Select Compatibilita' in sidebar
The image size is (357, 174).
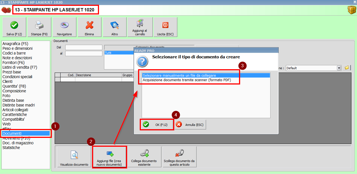[x=14, y=119]
